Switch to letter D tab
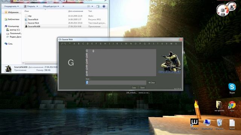This screenshot has width=241, height=135. pos(88,43)
